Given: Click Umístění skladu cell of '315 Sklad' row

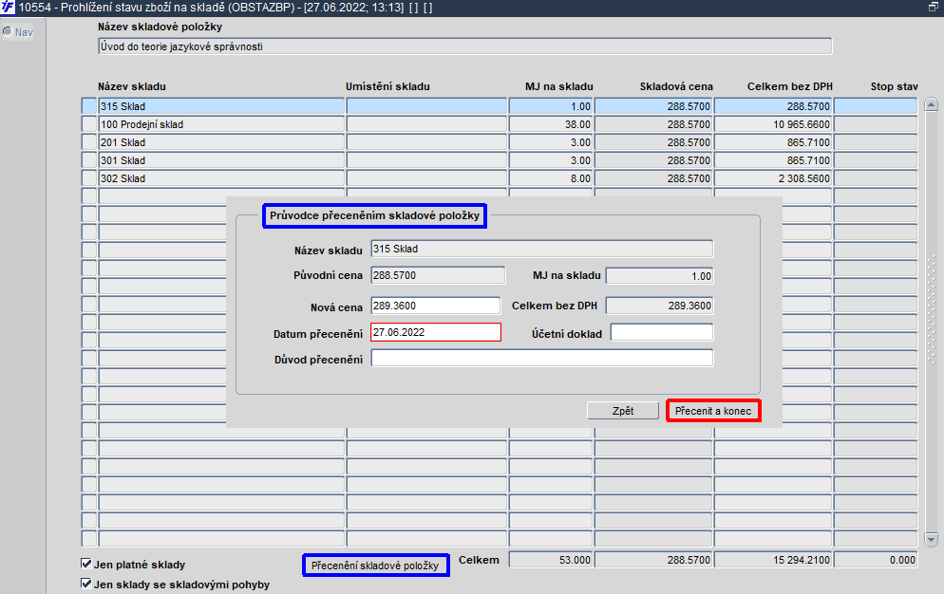Looking at the screenshot, I should 426,106.
